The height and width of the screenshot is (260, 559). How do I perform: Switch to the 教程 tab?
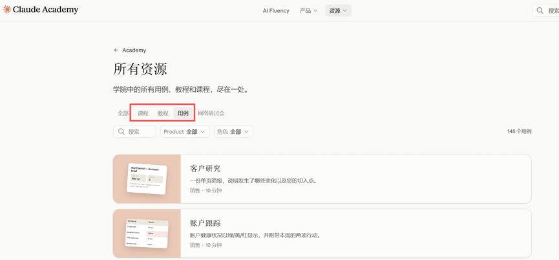point(163,113)
